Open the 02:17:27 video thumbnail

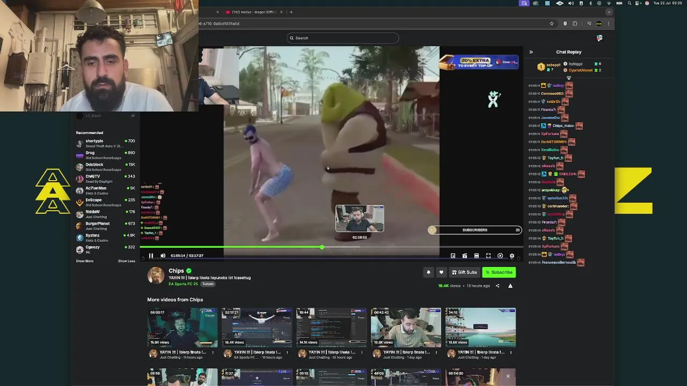257,328
